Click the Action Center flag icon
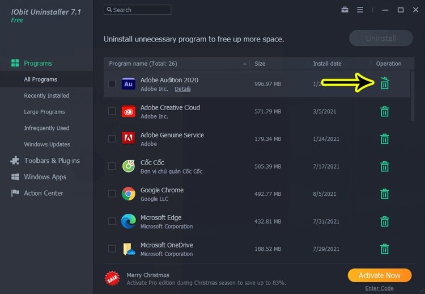The width and height of the screenshot is (425, 294). click(x=15, y=193)
